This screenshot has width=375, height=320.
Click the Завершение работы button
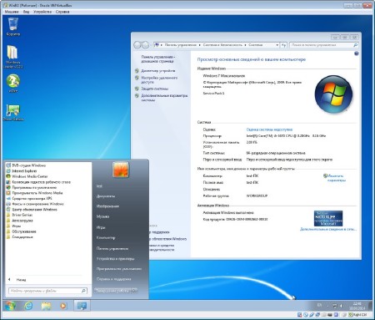click(112, 291)
